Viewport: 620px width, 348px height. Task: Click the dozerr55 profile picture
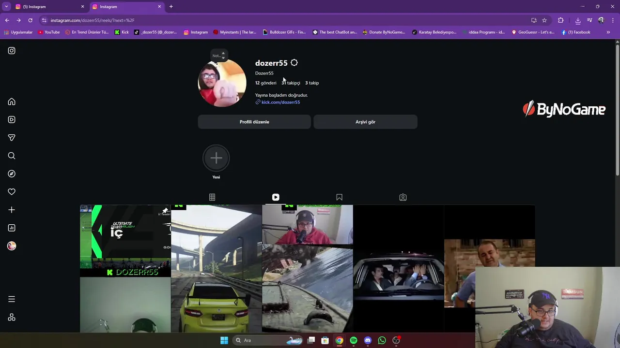click(222, 83)
